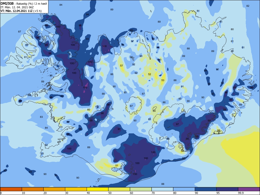Click the 'VT: Mán. 12.04.2021 11Z (+5 h)' line
Screen dimensions: 260x195
pyautogui.click(x=21, y=11)
